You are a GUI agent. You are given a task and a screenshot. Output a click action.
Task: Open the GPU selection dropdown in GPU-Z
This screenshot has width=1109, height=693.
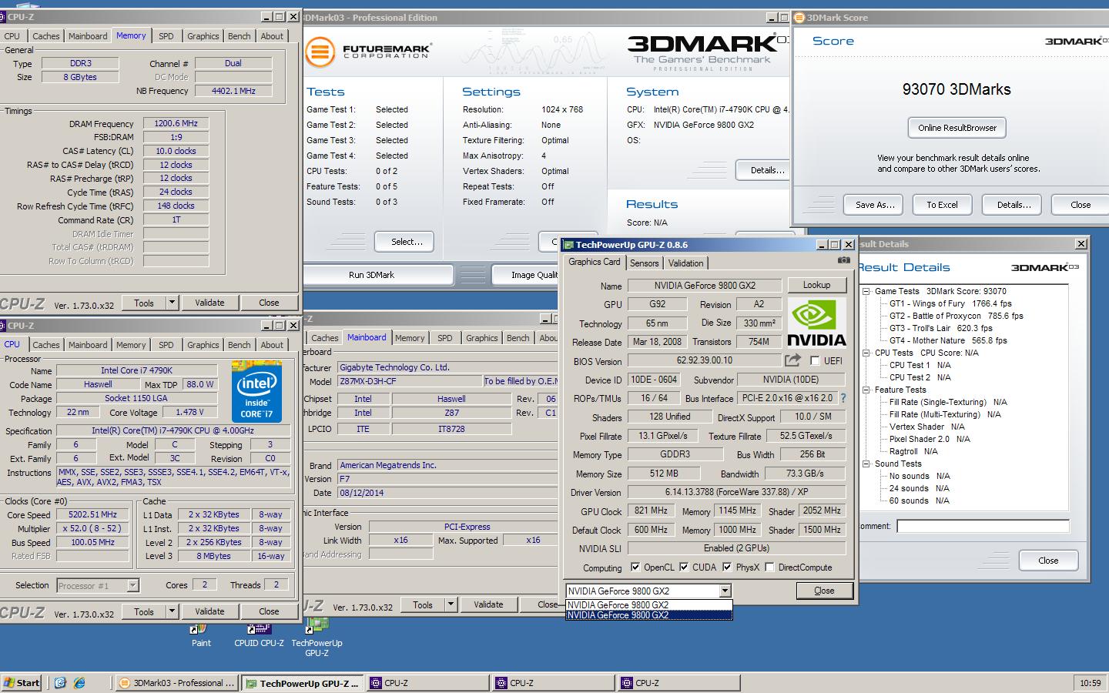(725, 591)
